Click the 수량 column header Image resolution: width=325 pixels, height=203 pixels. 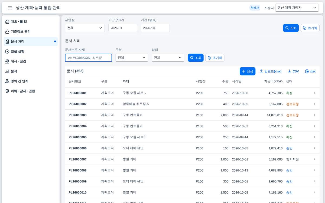pos(225,81)
